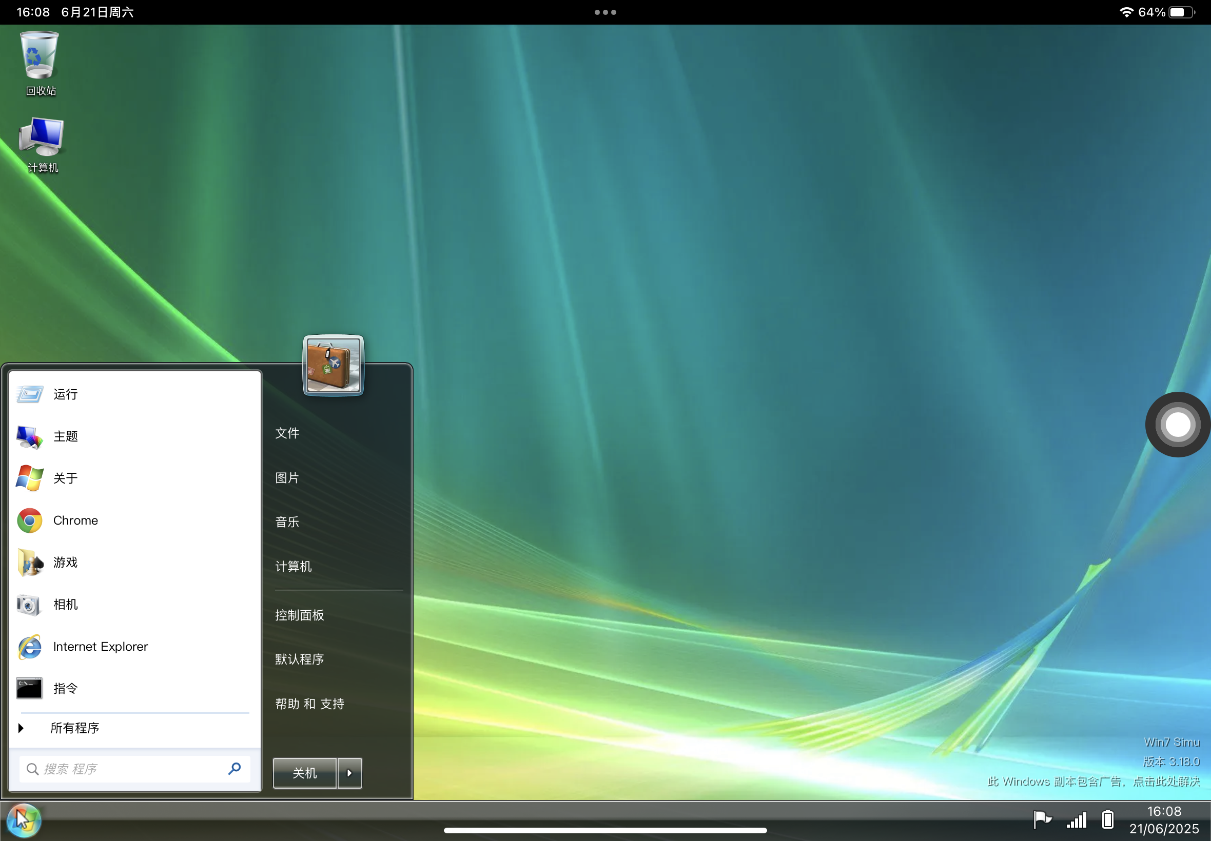The image size is (1211, 841).
Task: Click the ad notice link 点击此处解决
Action: pos(1167,781)
